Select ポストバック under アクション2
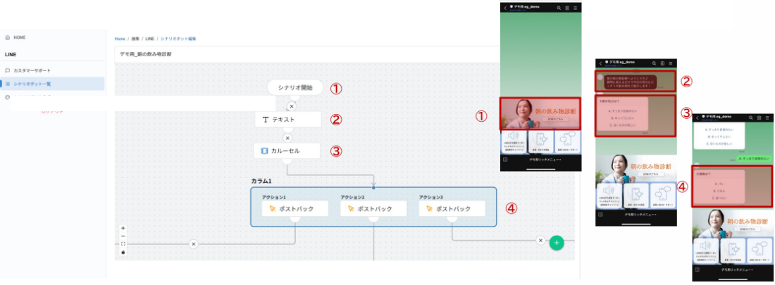The height and width of the screenshot is (285, 775). click(x=373, y=209)
